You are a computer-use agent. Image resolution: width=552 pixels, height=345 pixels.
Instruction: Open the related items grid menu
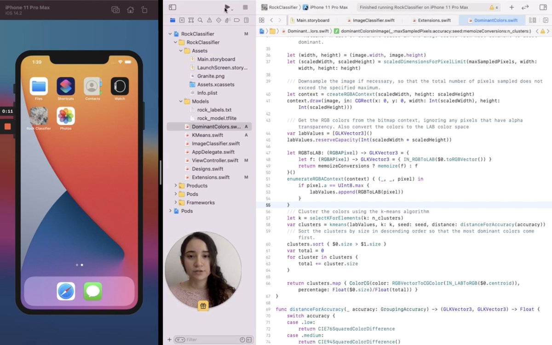[x=262, y=20]
